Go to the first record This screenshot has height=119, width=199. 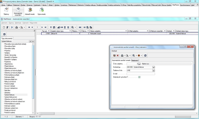point(29,27)
